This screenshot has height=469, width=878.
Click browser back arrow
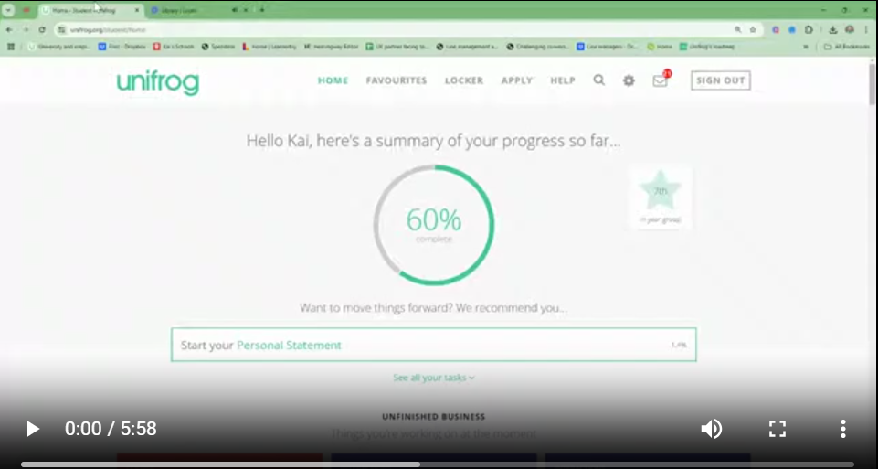tap(9, 29)
